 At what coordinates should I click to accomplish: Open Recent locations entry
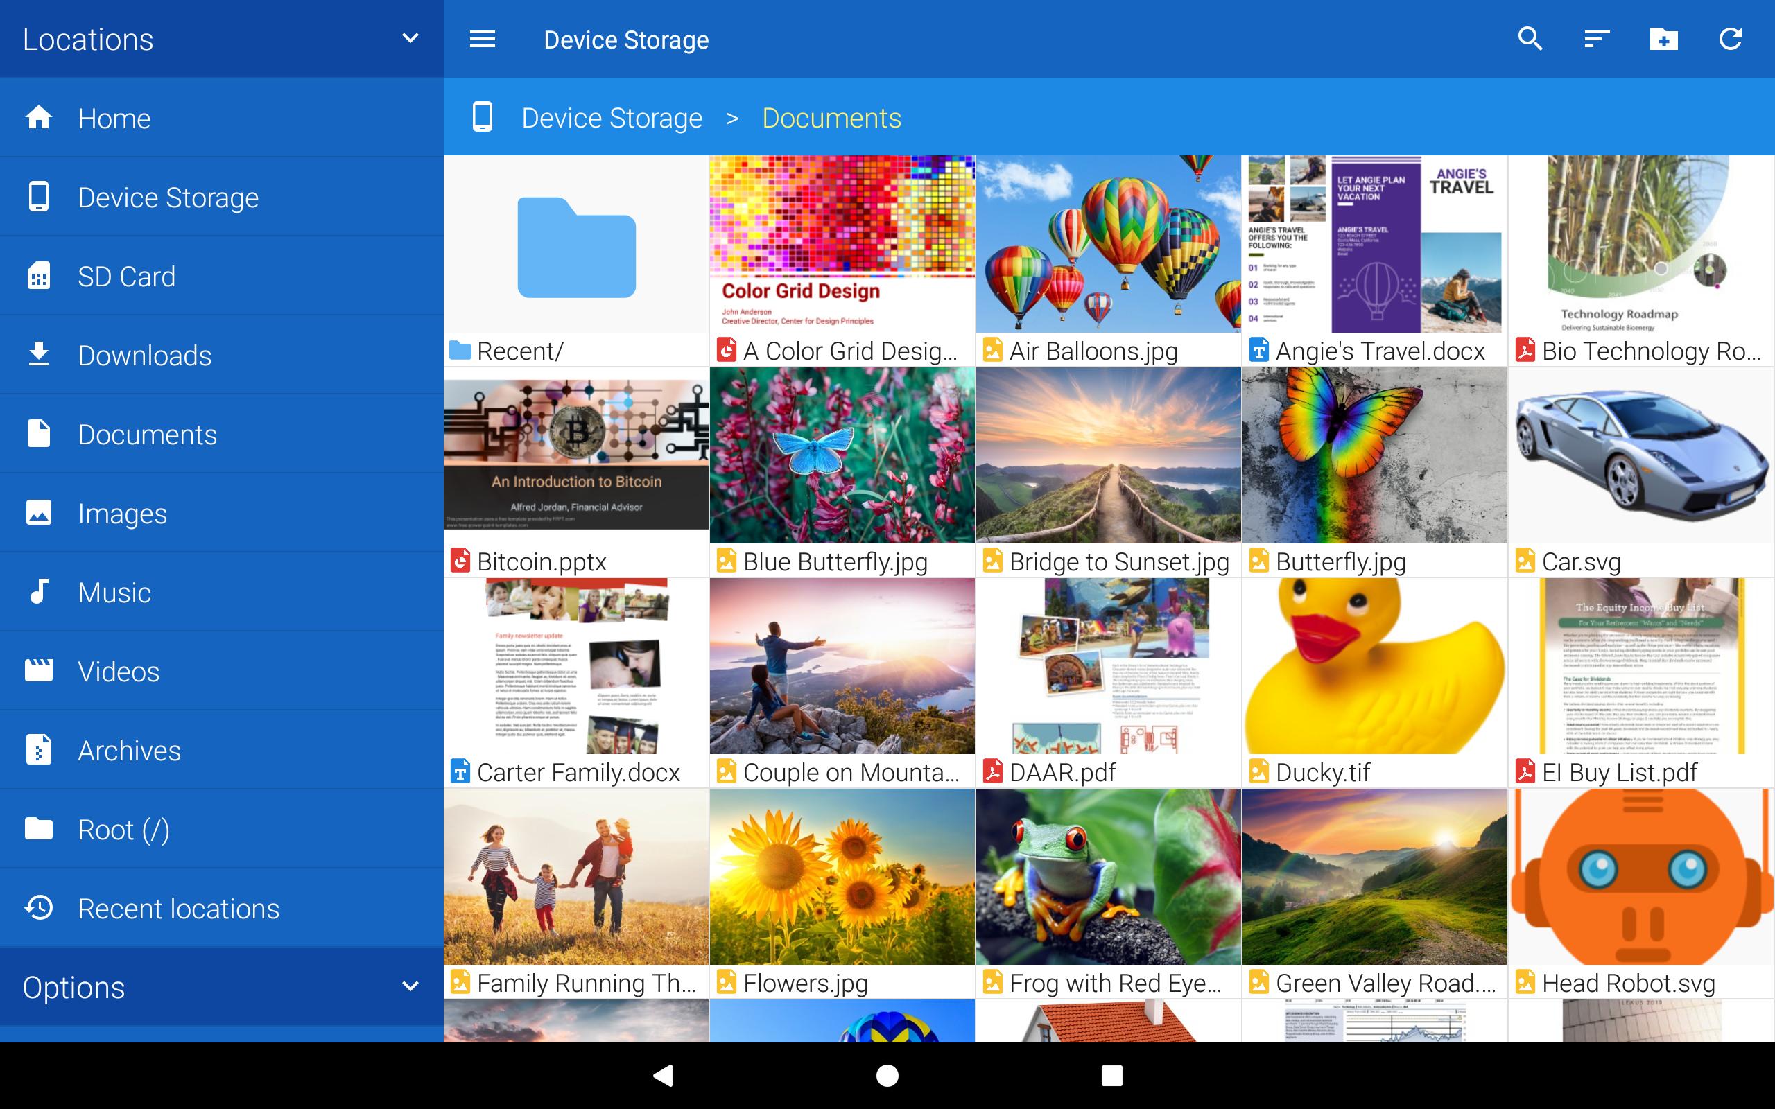coord(221,908)
